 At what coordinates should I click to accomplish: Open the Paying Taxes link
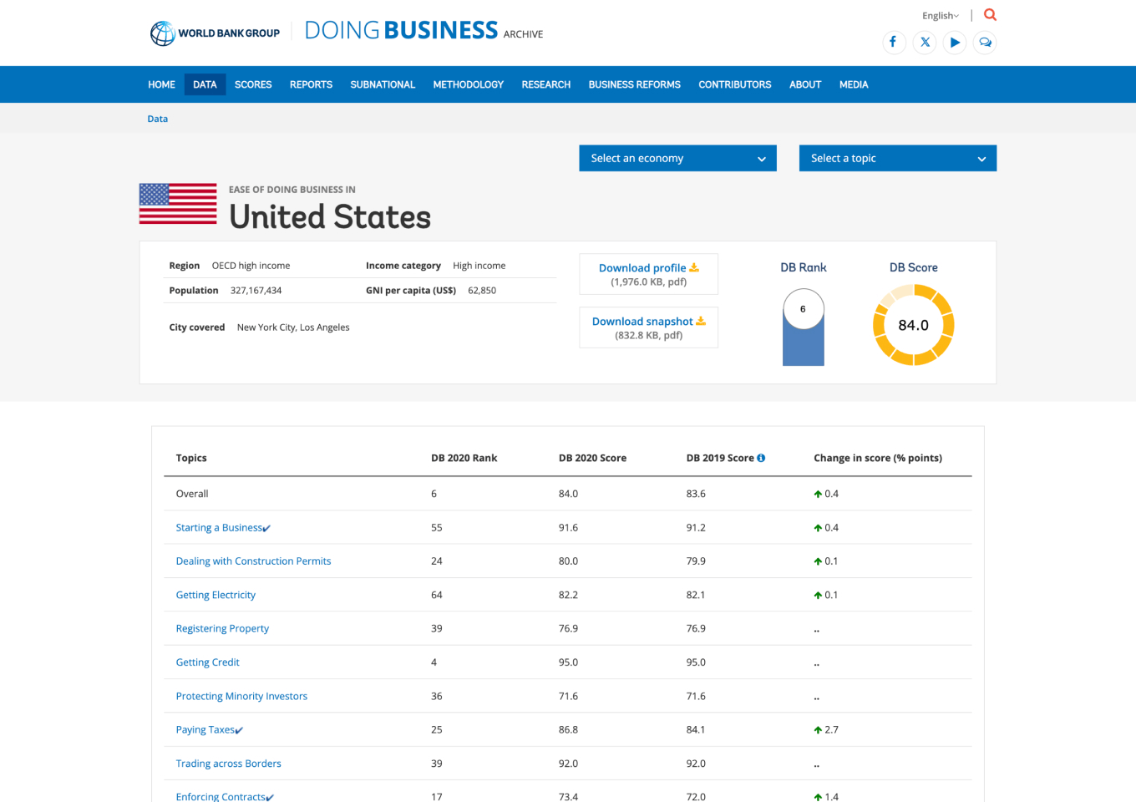point(205,729)
